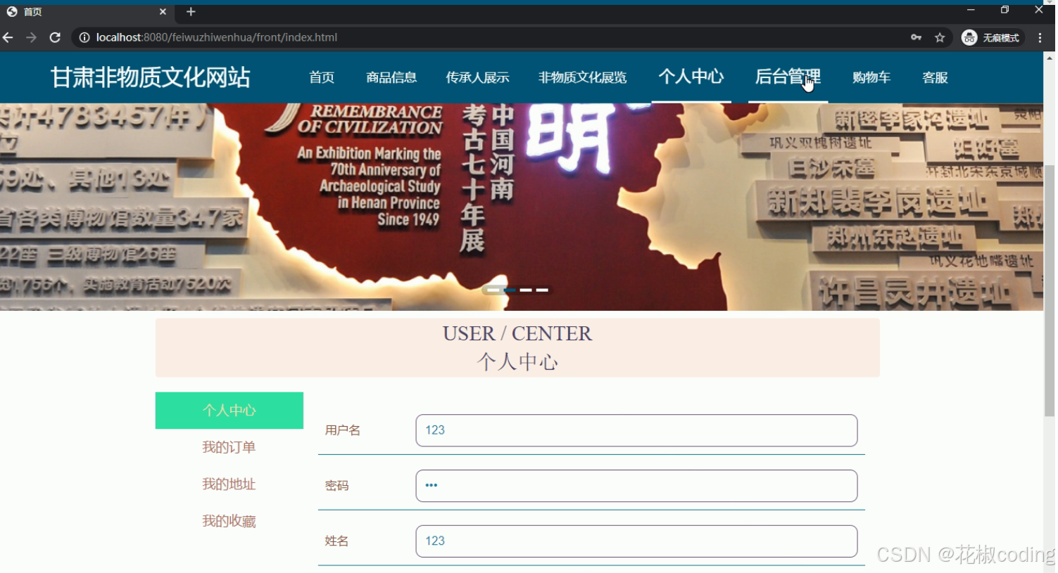The height and width of the screenshot is (573, 1058).
Task: Click the browser back arrow
Action: click(8, 37)
